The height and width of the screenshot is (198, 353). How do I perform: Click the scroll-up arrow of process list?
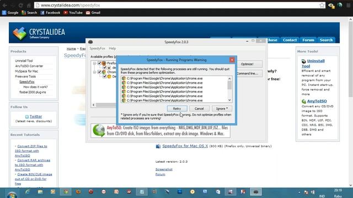pyautogui.click(x=229, y=79)
